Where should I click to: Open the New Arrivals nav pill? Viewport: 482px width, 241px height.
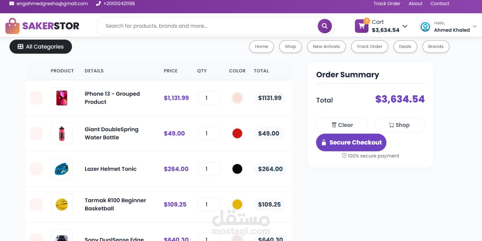coord(326,47)
